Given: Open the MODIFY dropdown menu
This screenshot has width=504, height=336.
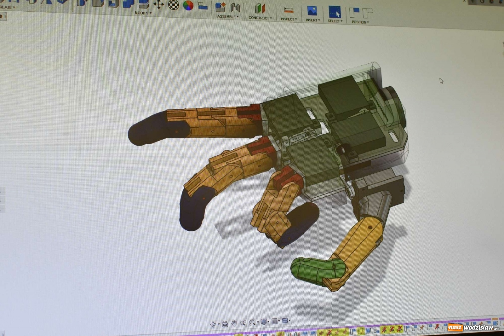Looking at the screenshot, I should pos(143,13).
